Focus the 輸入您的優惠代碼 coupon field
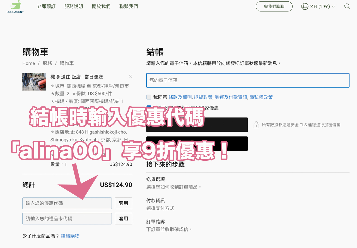Screen dimensions: 357x248 pos(67,203)
